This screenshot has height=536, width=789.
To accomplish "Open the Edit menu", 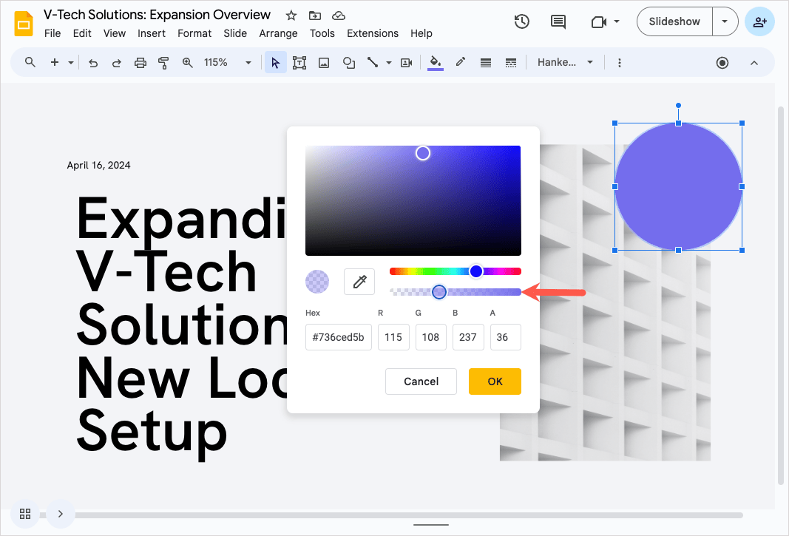I will [82, 33].
